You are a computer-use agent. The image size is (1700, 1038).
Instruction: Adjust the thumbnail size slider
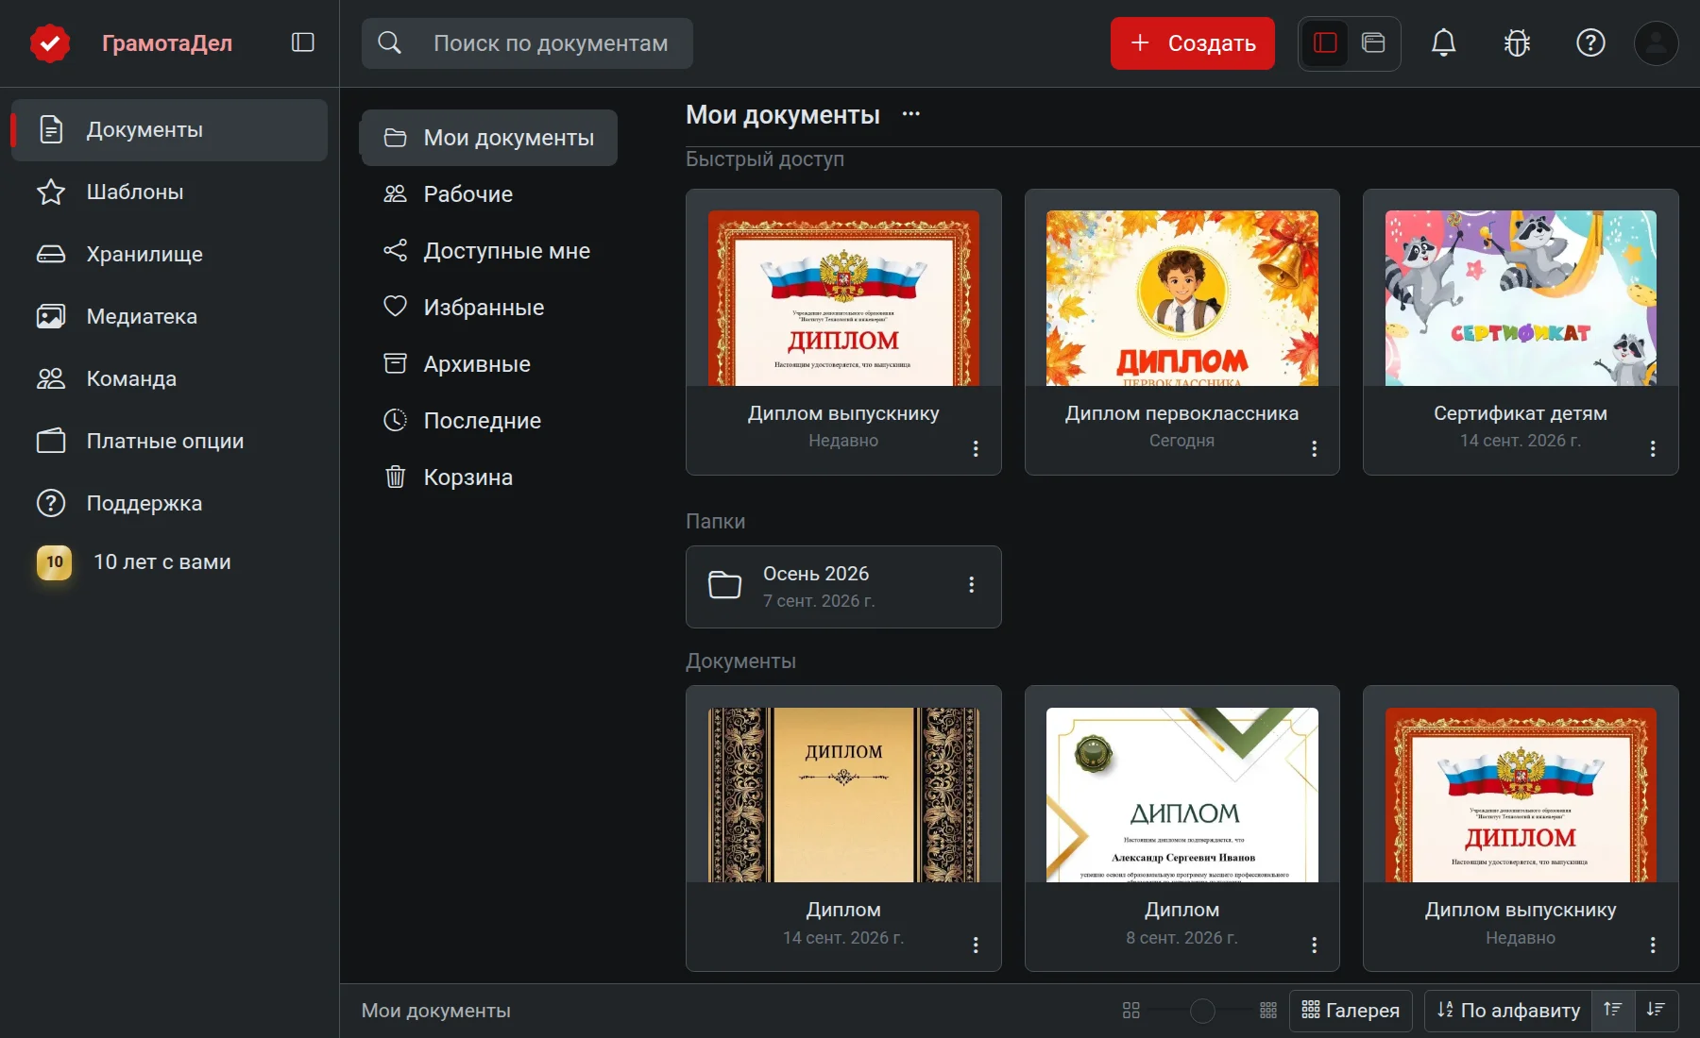click(x=1202, y=1011)
